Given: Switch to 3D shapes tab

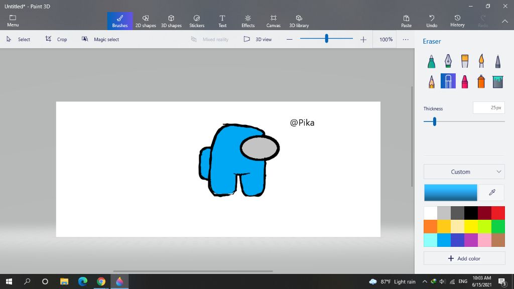Looking at the screenshot, I should point(171,21).
